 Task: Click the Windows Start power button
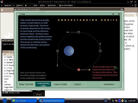(x=5, y=101)
